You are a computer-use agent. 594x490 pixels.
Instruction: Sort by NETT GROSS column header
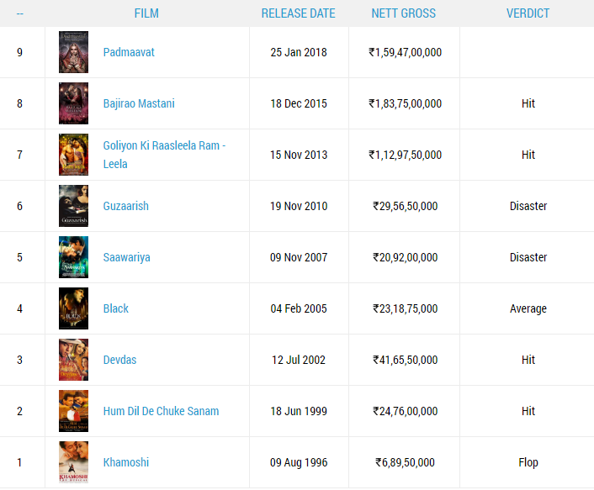click(404, 13)
